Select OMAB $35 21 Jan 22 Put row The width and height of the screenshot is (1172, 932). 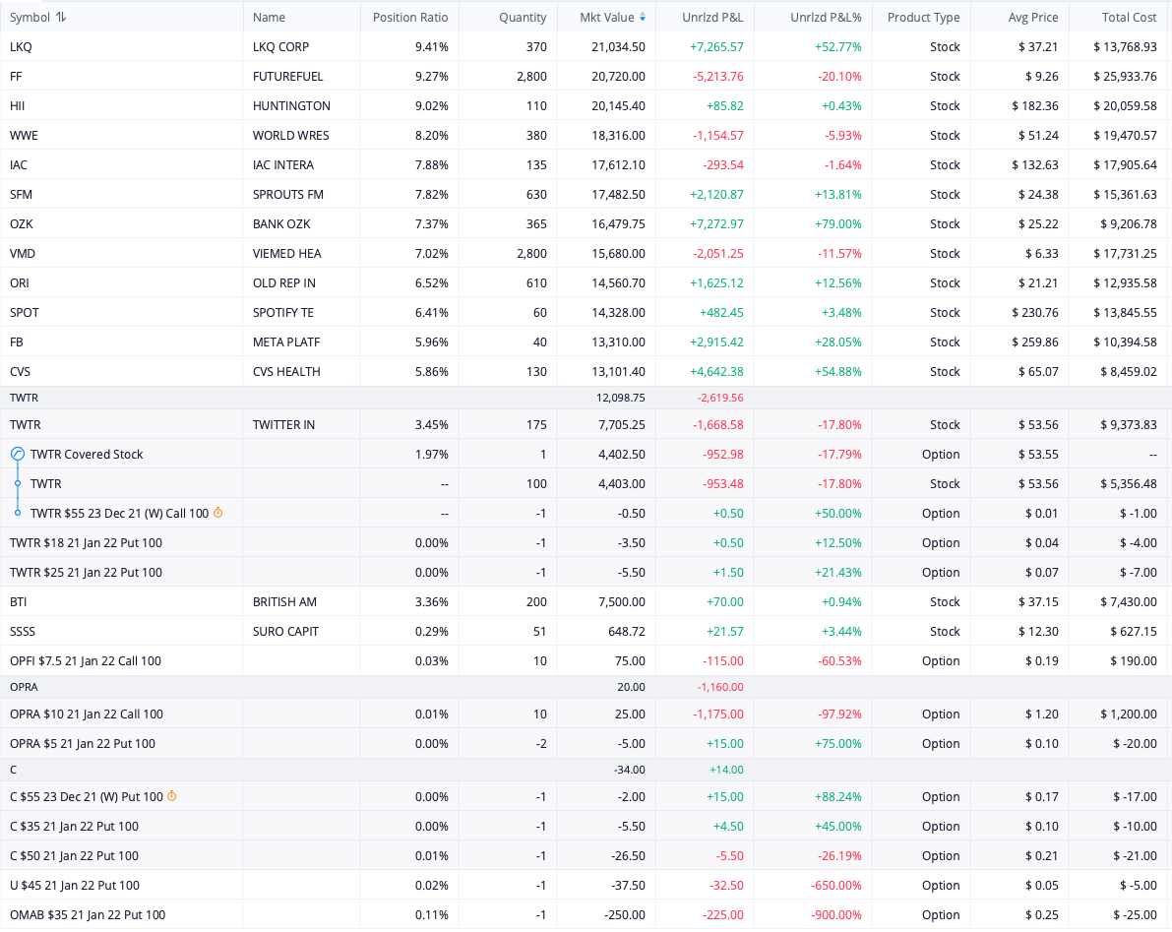point(586,914)
